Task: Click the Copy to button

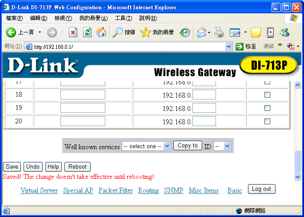Action: 188,146
